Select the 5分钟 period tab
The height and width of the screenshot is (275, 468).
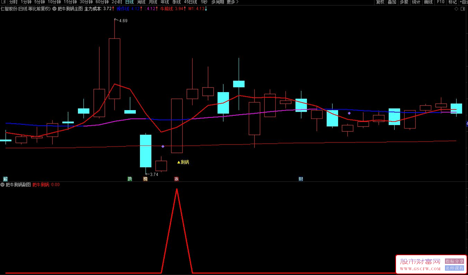pos(40,2)
